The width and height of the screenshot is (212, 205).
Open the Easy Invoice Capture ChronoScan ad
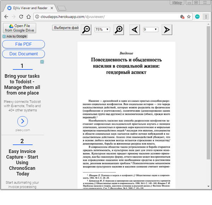22,162
